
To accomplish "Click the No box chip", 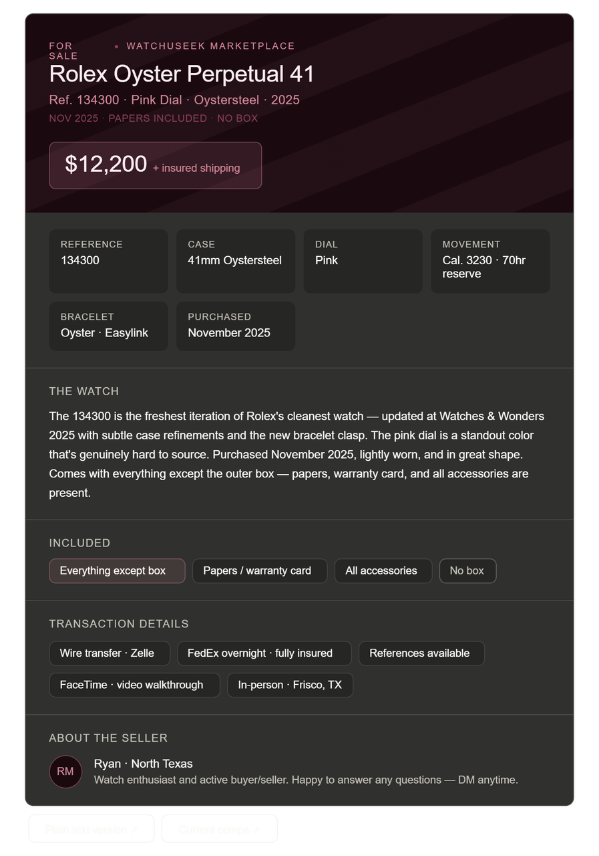I will (467, 571).
